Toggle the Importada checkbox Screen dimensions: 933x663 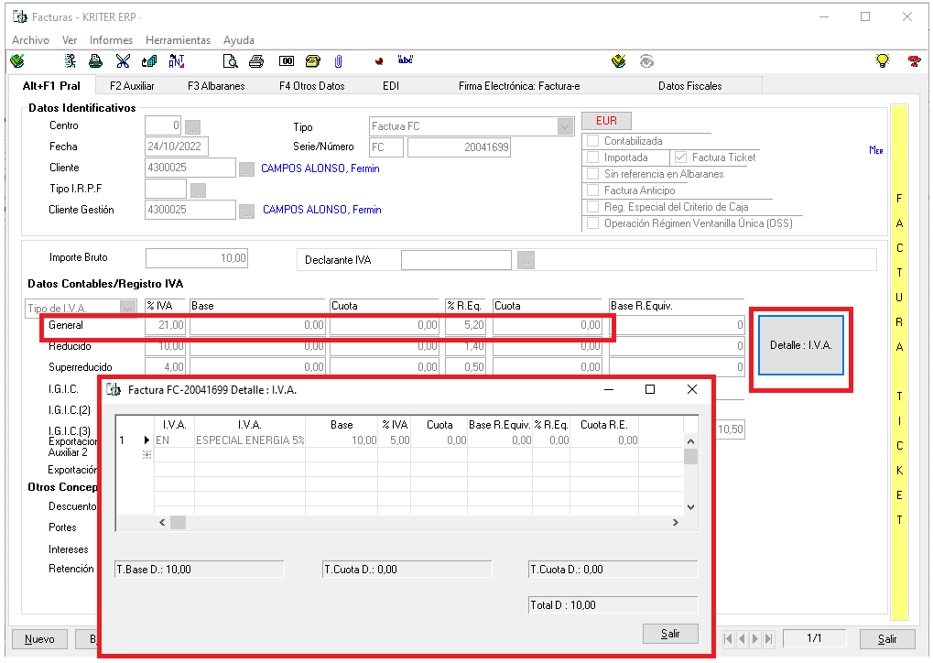tap(592, 158)
